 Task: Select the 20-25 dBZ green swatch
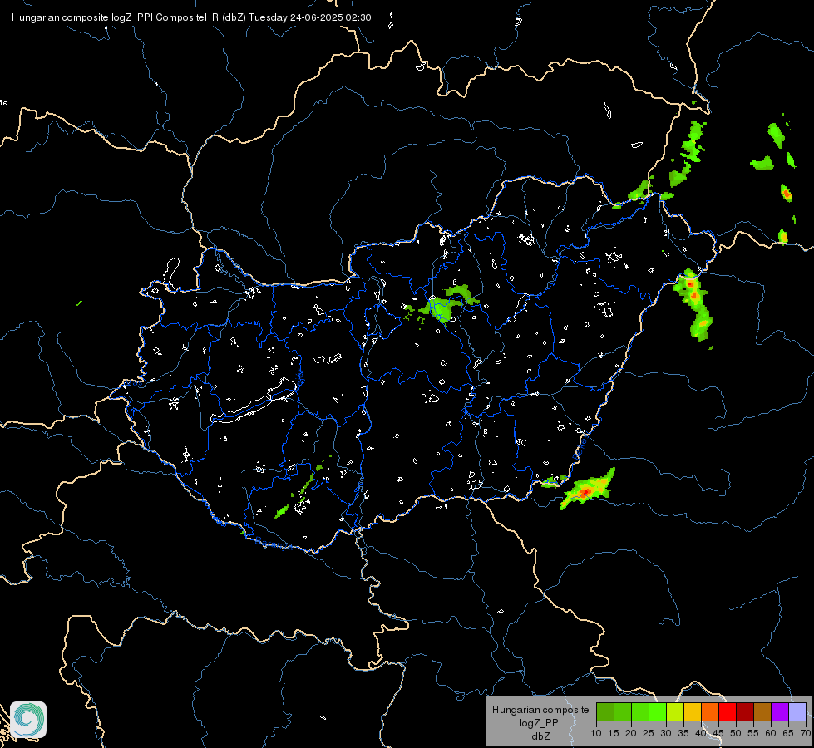click(x=640, y=711)
